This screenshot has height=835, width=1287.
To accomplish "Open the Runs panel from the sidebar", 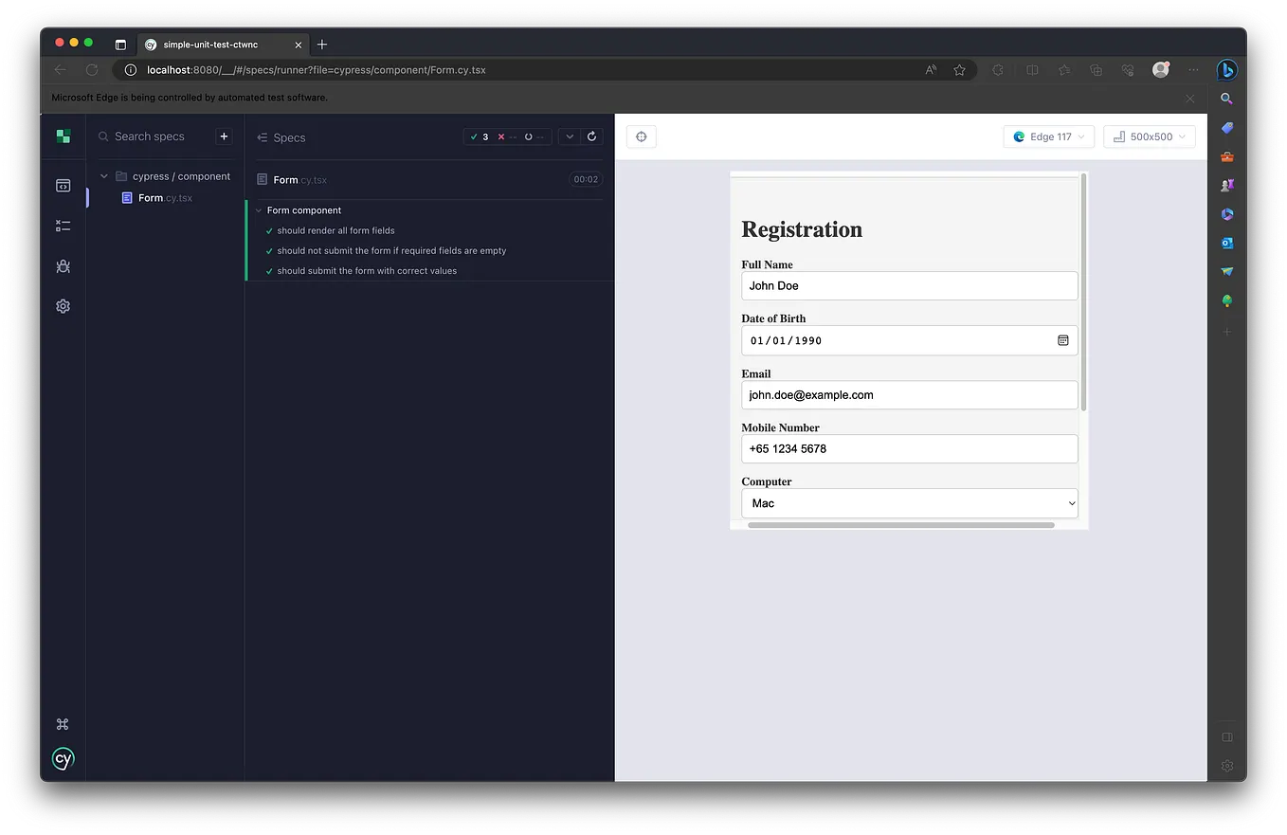I will pos(63,226).
